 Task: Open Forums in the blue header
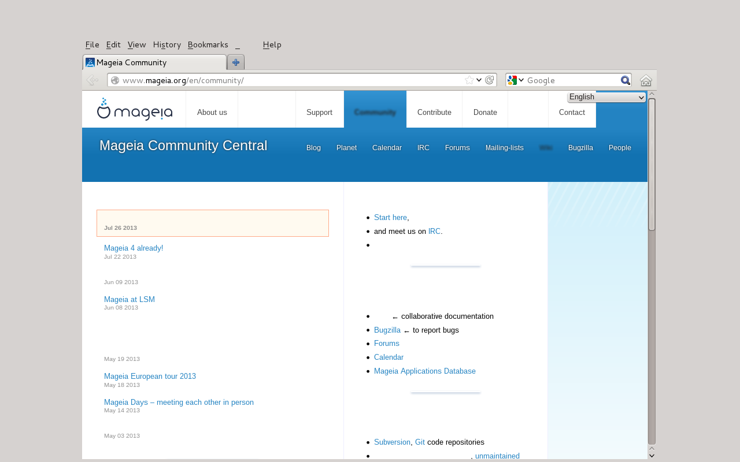click(x=457, y=148)
